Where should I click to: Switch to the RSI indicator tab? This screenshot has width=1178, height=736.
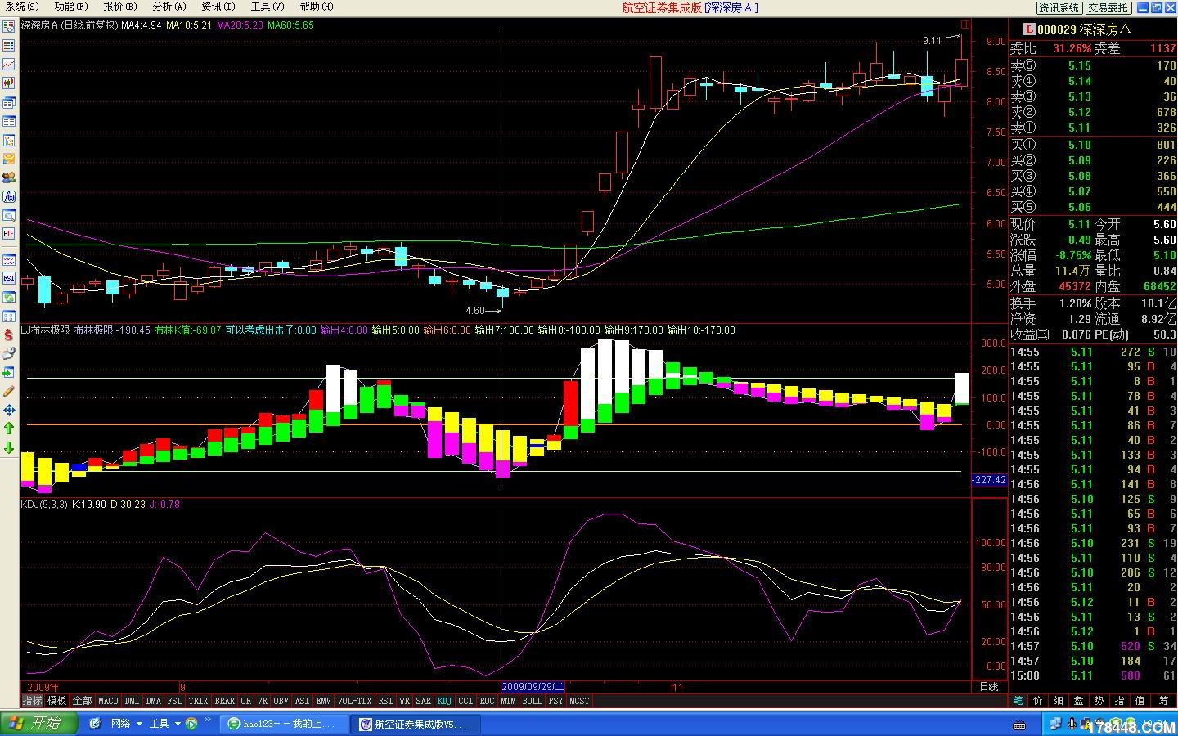385,701
